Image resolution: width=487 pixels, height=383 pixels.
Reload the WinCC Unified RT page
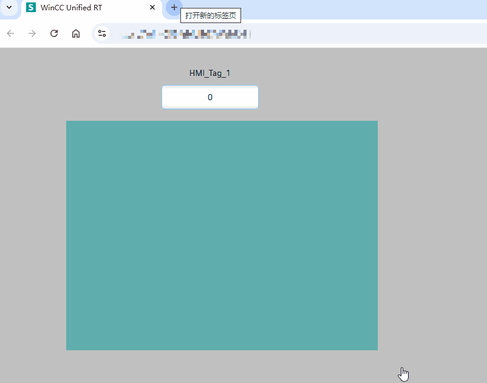coord(54,33)
